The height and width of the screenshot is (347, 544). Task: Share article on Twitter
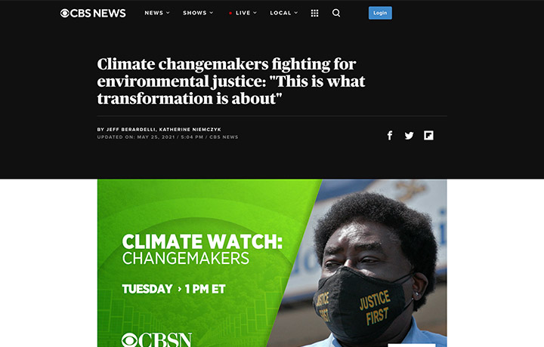point(409,136)
